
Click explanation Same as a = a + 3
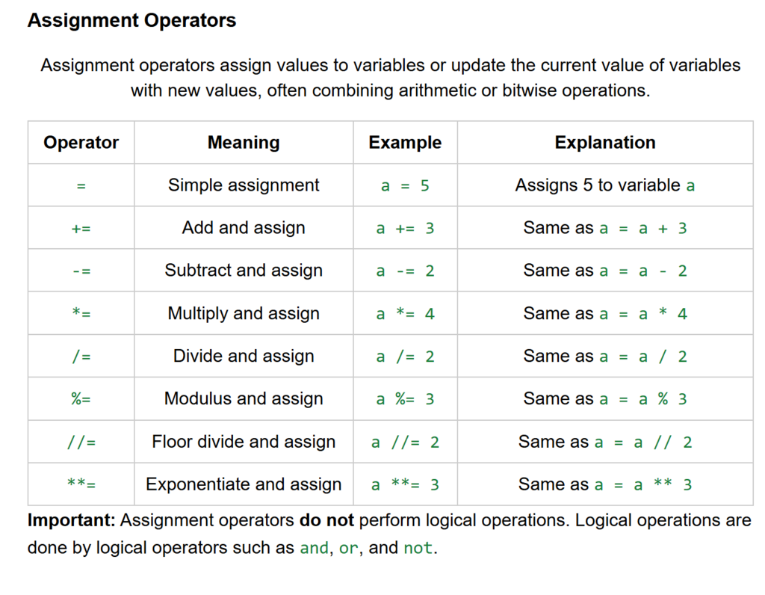click(605, 228)
